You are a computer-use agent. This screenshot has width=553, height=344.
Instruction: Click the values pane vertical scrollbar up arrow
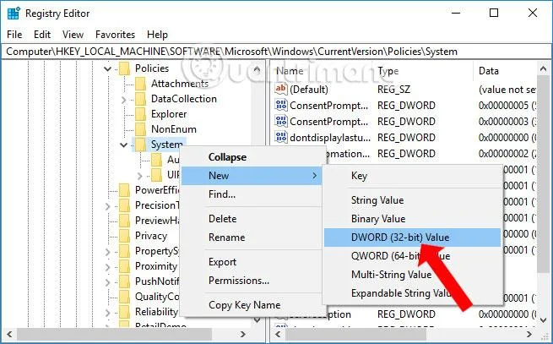click(543, 68)
